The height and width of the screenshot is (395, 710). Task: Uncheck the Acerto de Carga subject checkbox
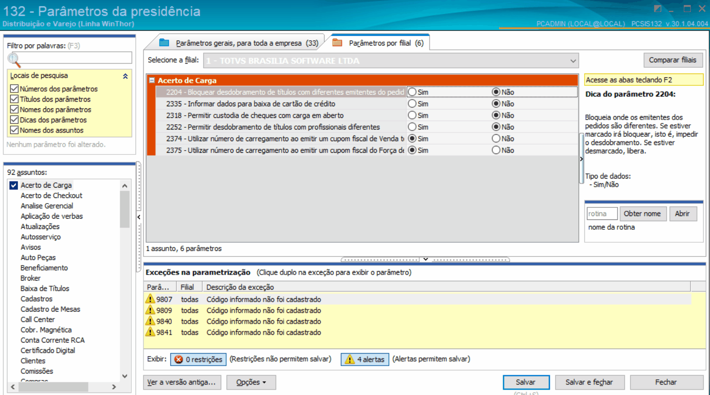(14, 185)
